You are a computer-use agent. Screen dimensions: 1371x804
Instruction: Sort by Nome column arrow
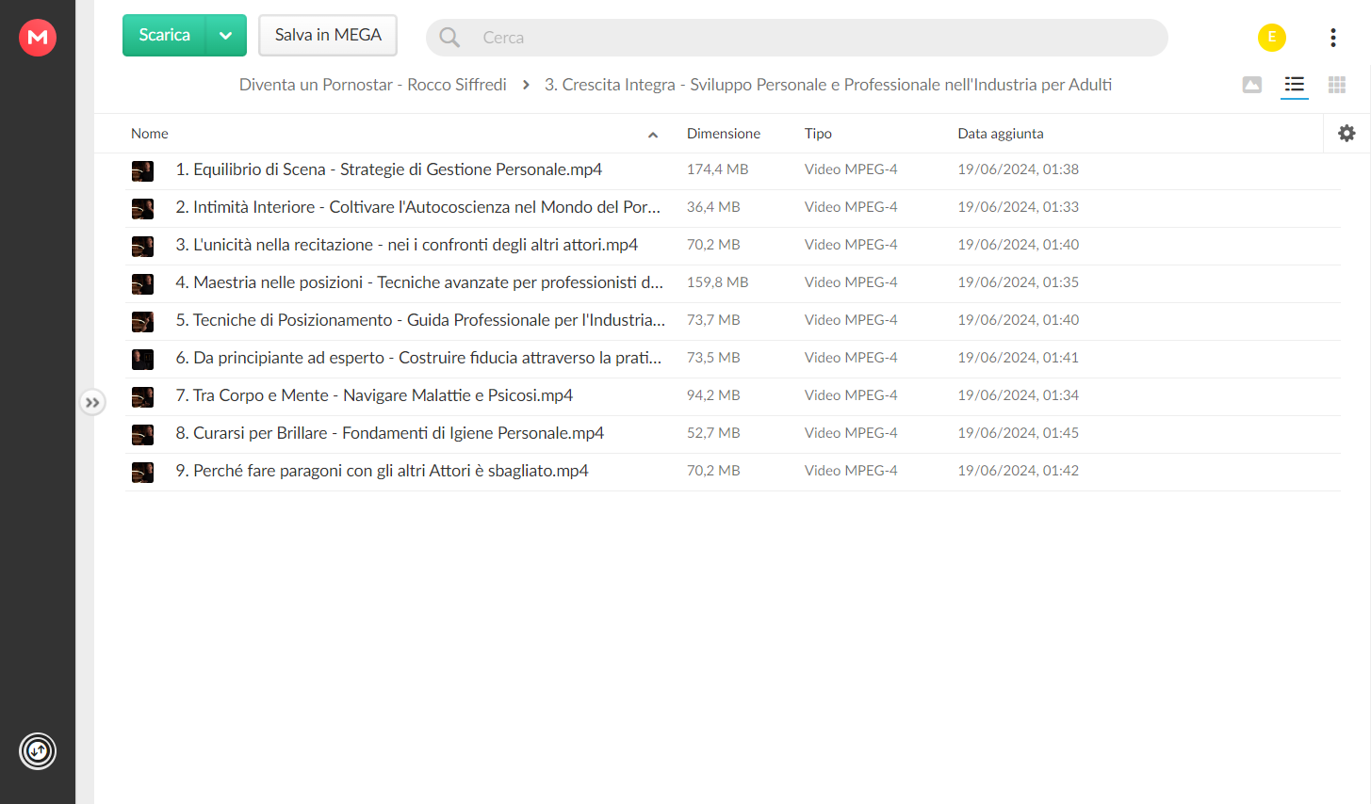653,135
